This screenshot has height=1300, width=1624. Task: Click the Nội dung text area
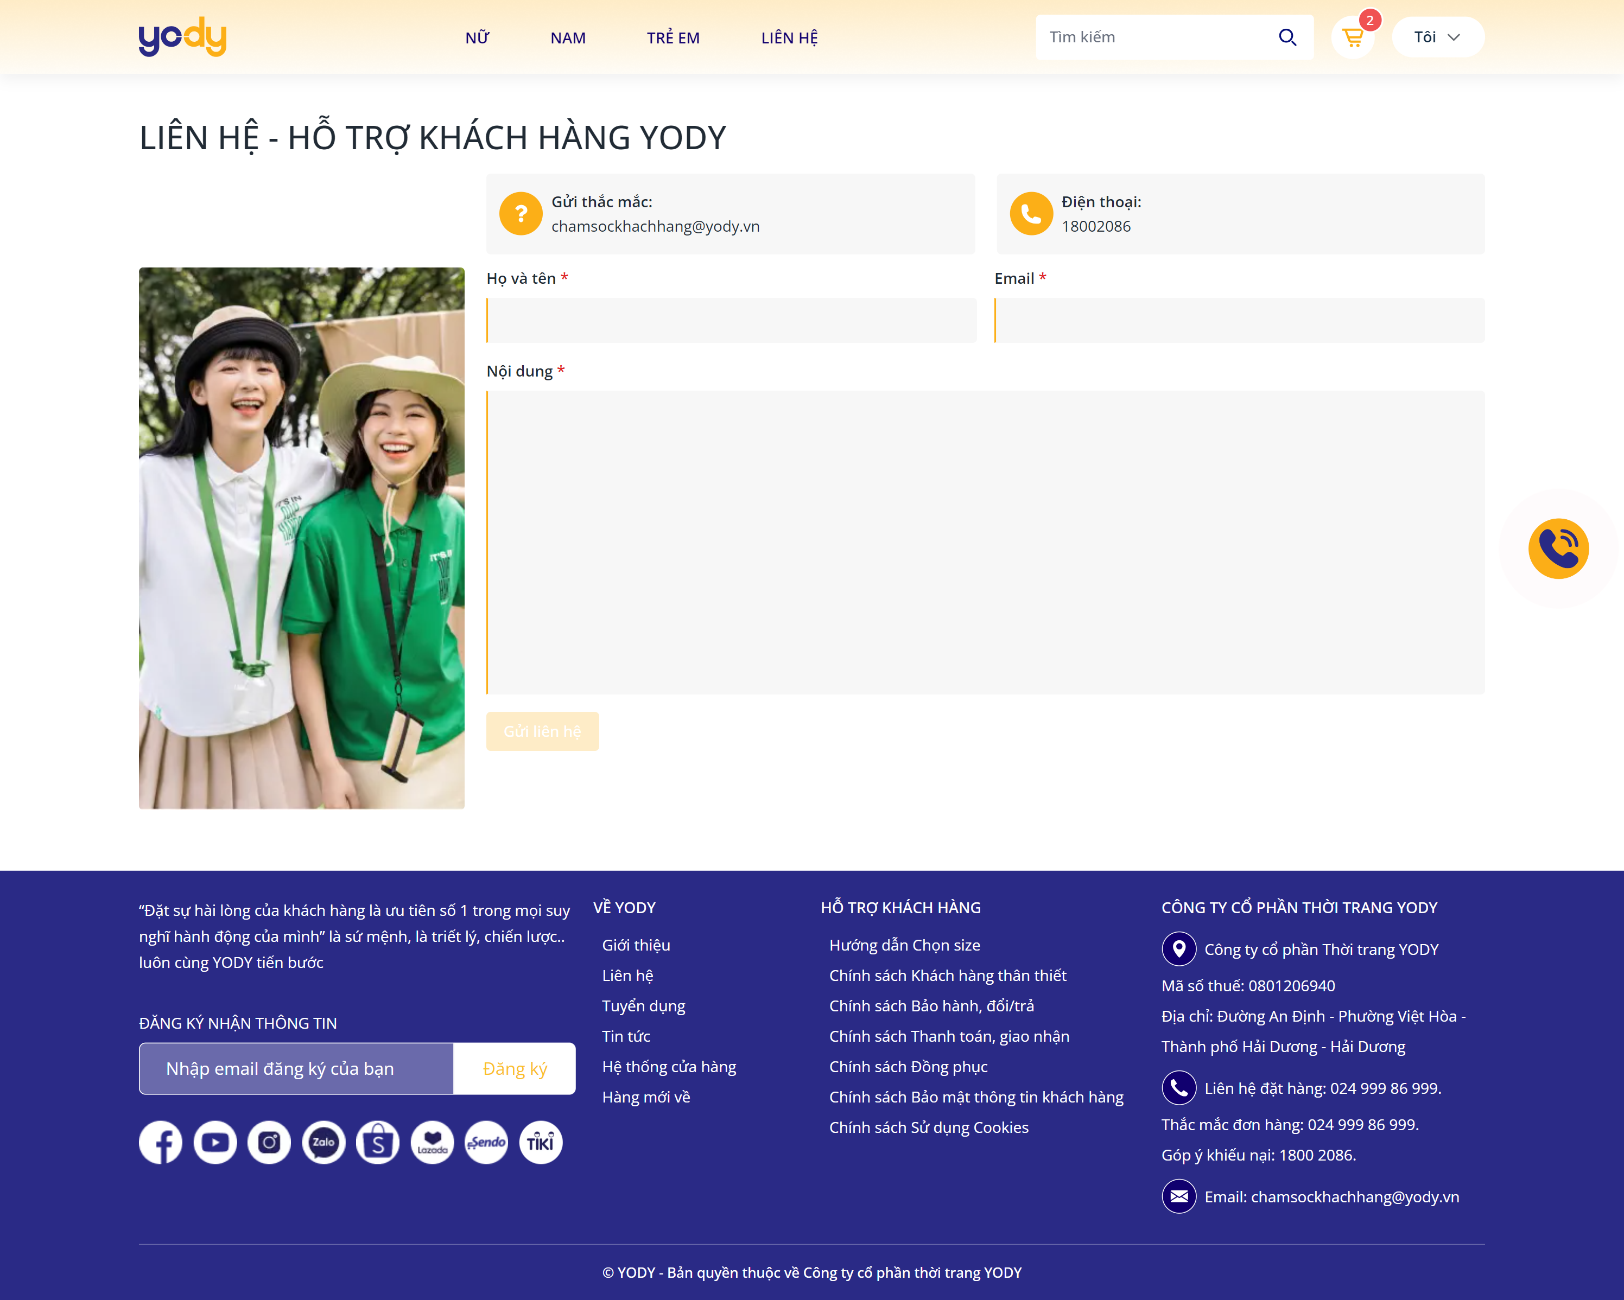(x=985, y=542)
